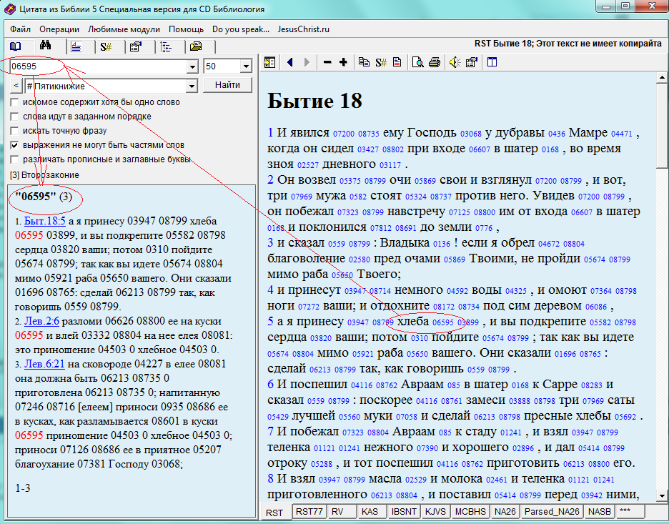Expand the search query history dropdown arrow
Screen dimensions: 669x524
192,66
